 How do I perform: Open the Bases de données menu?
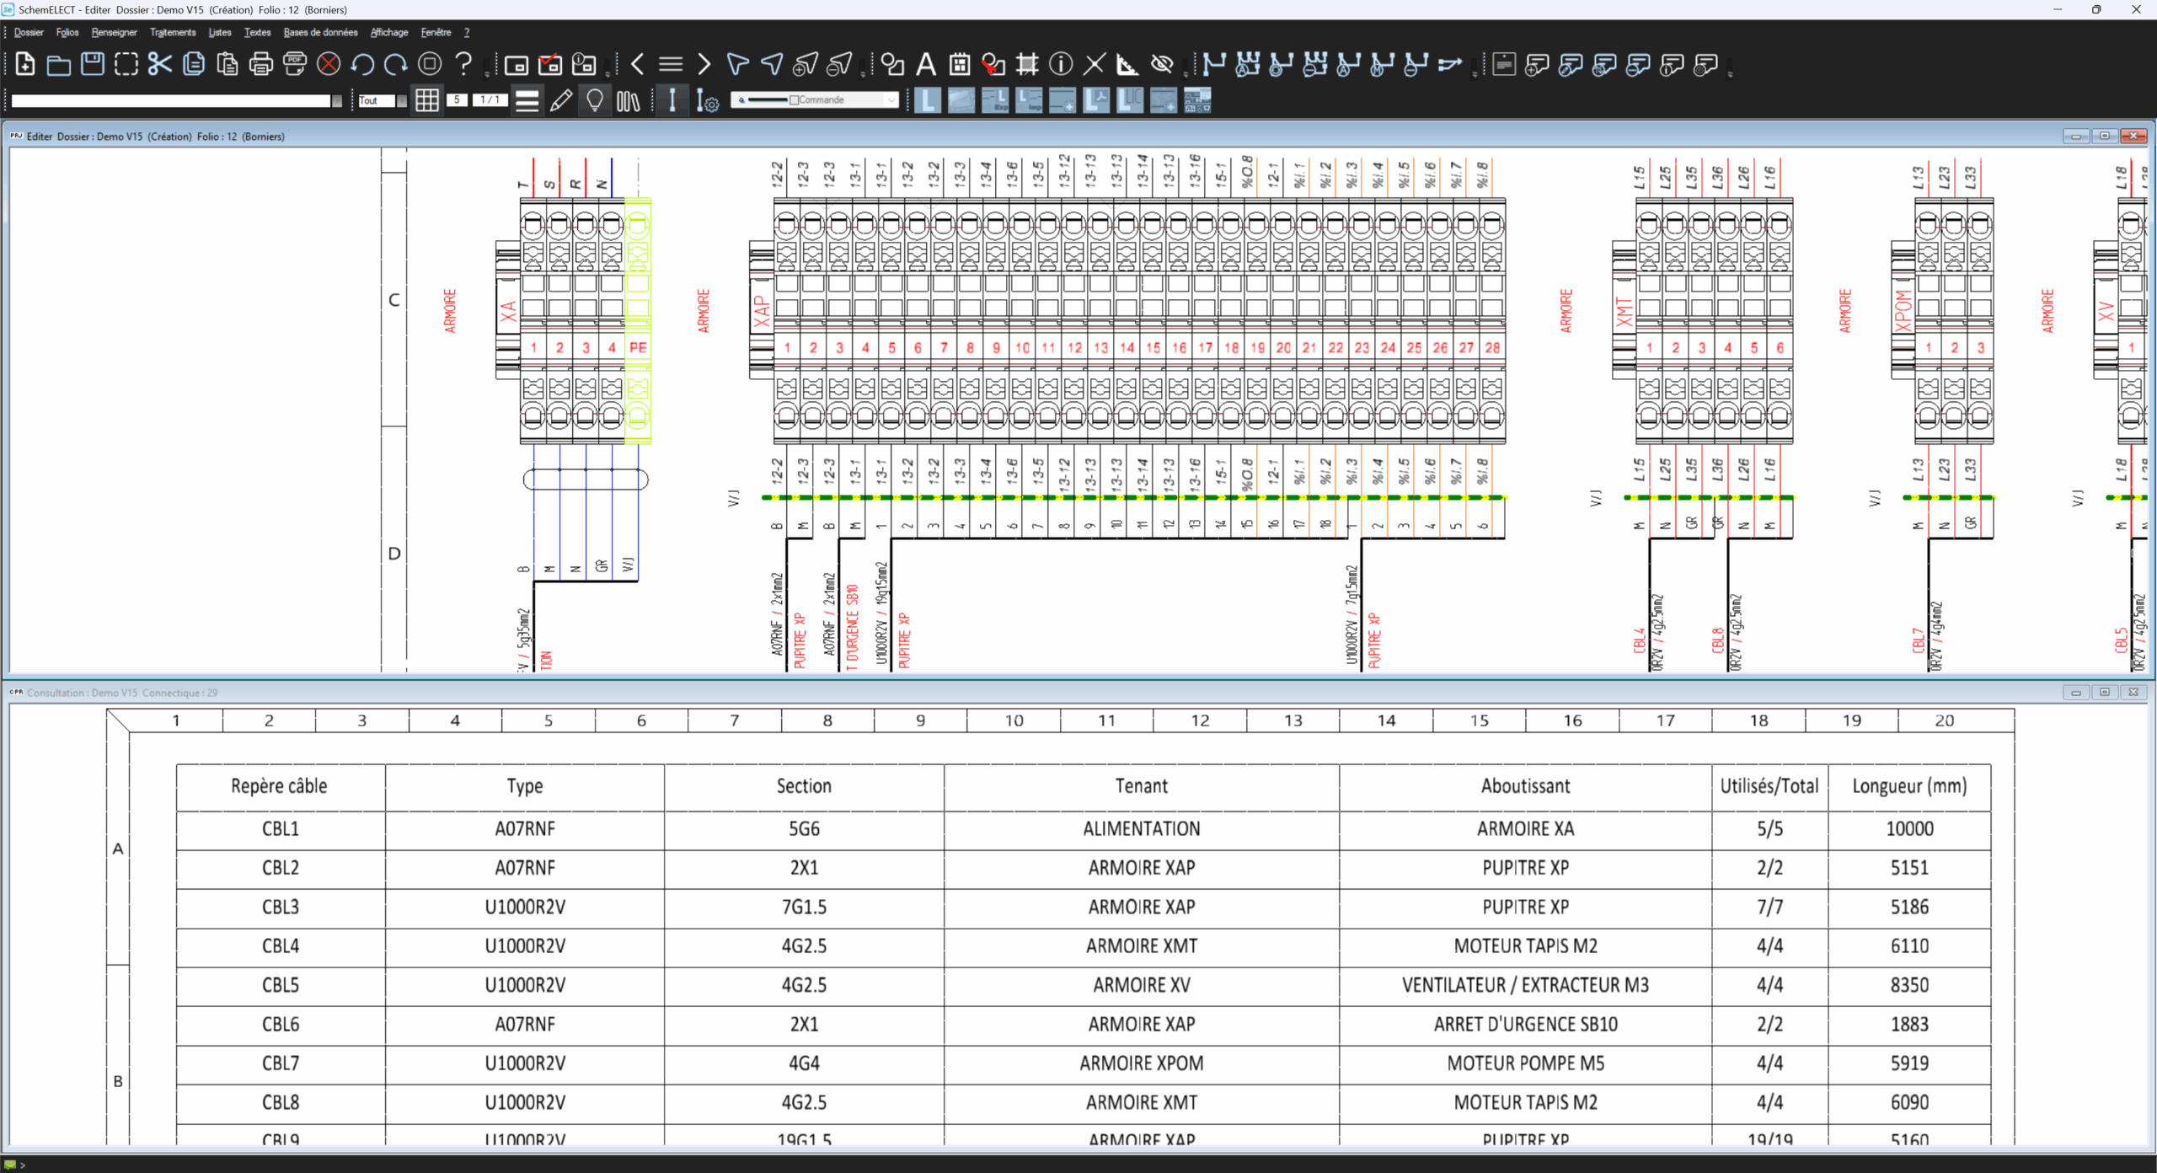[x=320, y=32]
